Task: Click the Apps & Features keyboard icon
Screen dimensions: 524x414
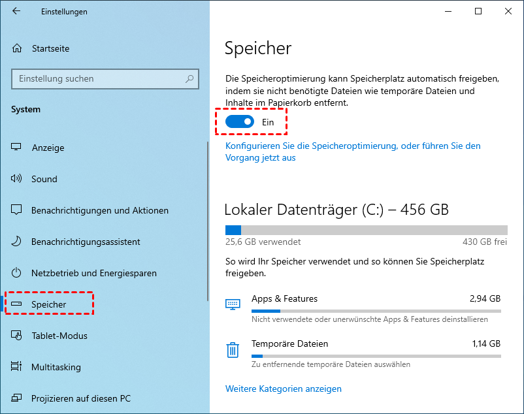Action: click(233, 304)
